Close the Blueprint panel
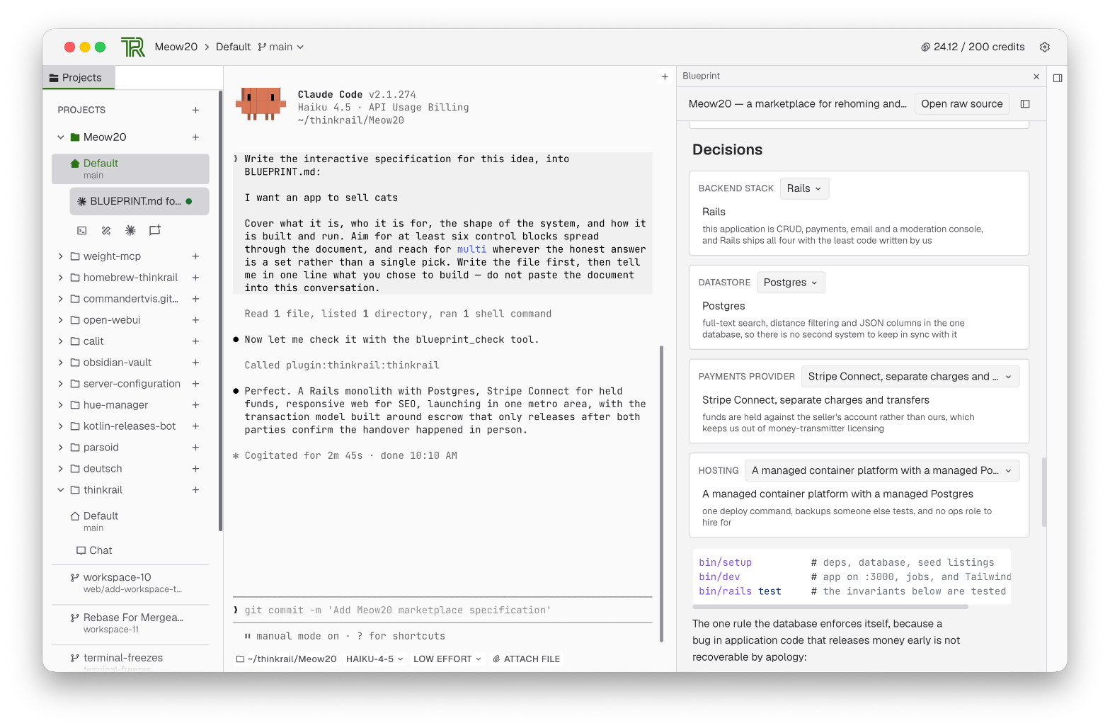The width and height of the screenshot is (1110, 728). click(x=1036, y=76)
